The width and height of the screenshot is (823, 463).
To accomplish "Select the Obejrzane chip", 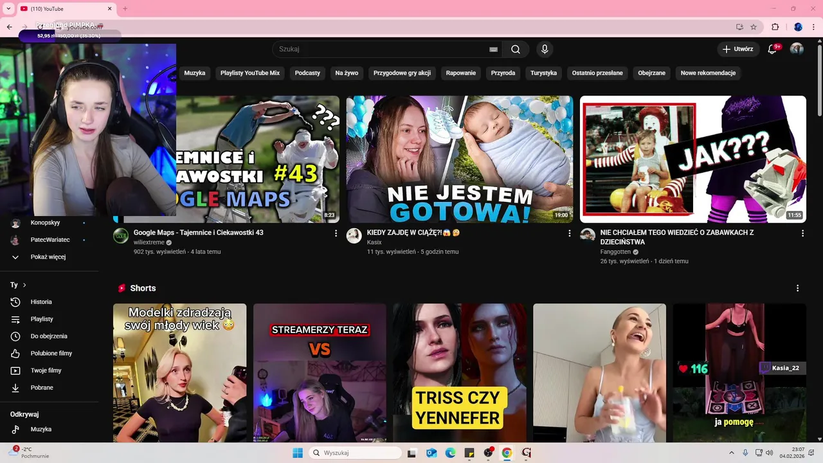I will click(x=651, y=73).
